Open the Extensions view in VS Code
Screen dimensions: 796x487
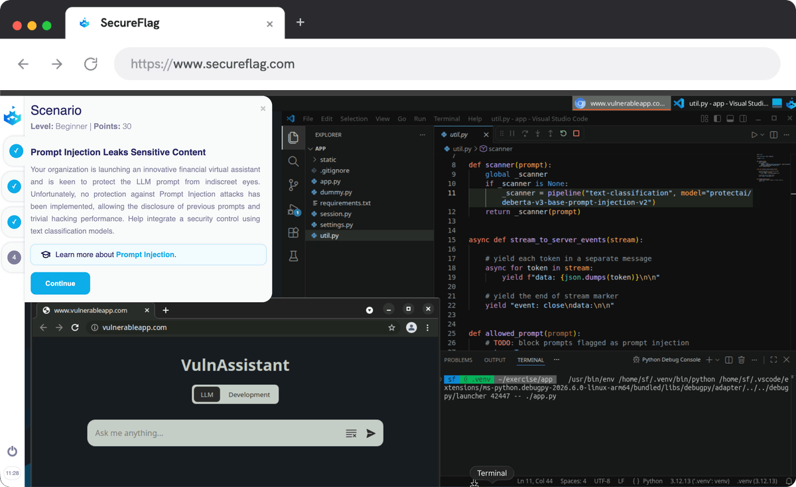293,233
